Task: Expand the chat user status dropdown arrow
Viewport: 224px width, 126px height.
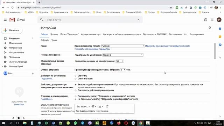Action: [x=13, y=73]
